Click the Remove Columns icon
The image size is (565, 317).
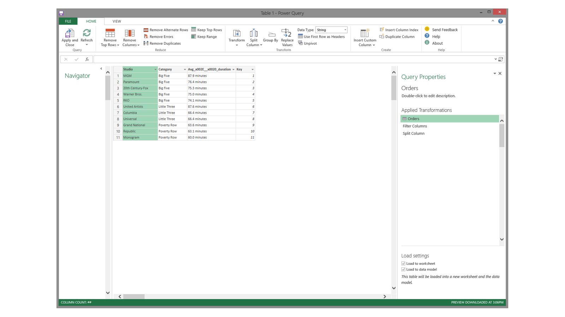(130, 33)
